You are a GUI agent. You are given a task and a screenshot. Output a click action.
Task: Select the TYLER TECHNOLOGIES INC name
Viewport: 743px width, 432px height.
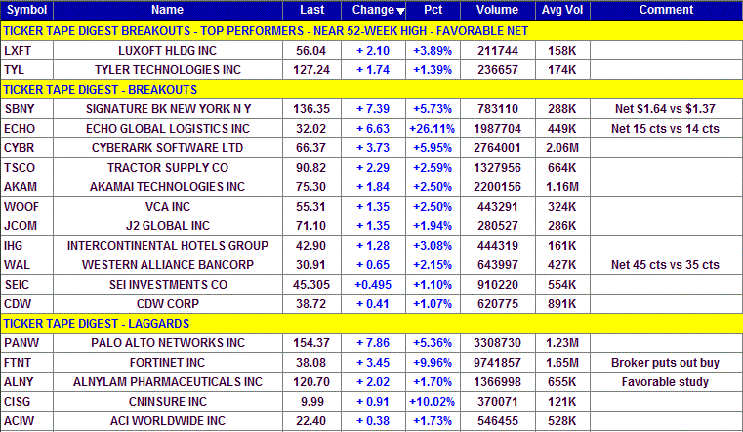pos(168,70)
